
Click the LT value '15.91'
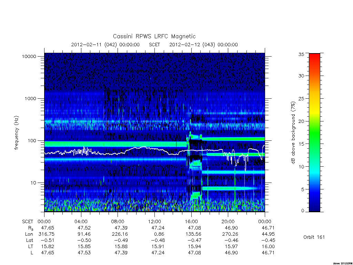pyautogui.click(x=158, y=246)
